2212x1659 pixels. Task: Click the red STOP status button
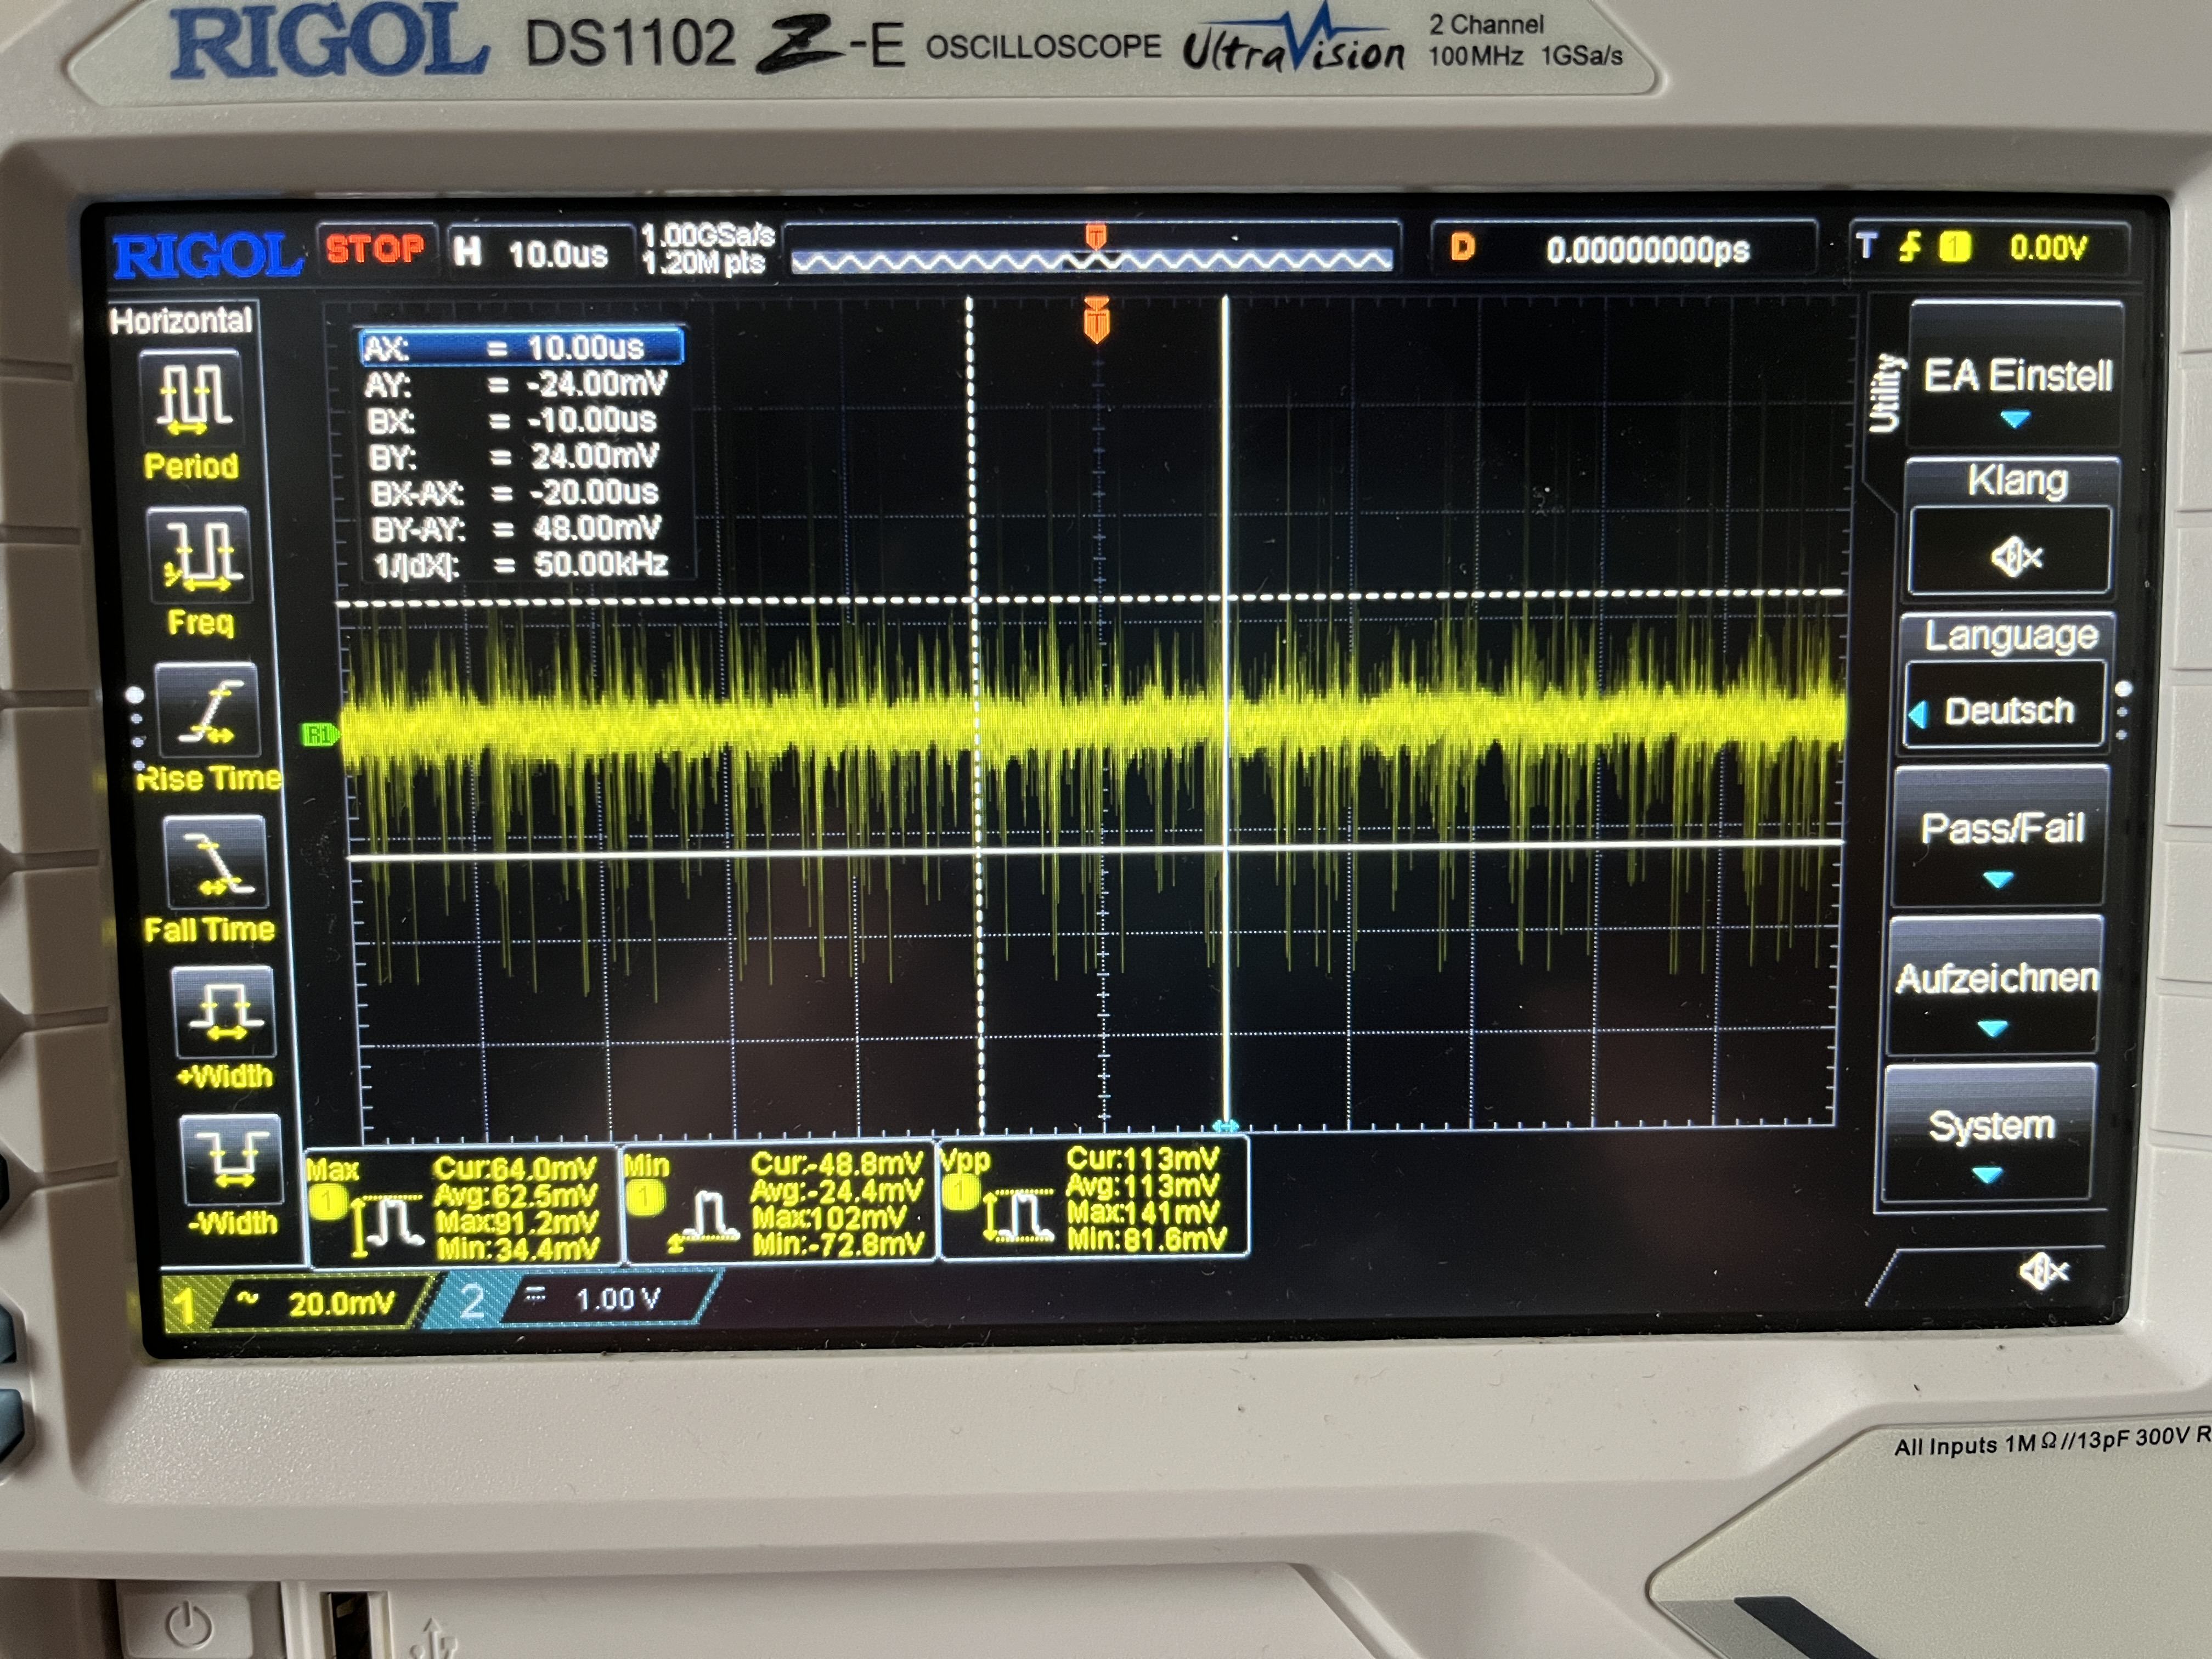click(x=376, y=248)
